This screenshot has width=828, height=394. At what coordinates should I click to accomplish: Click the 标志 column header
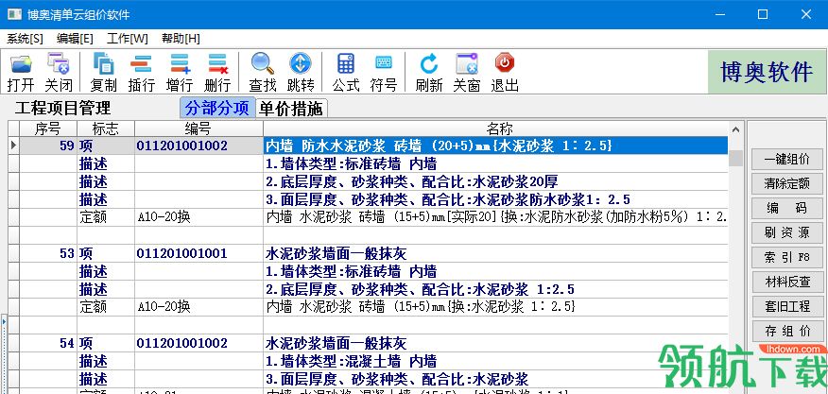pos(106,128)
